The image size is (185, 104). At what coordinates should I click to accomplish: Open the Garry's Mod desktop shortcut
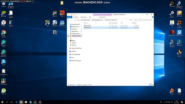click(179, 33)
